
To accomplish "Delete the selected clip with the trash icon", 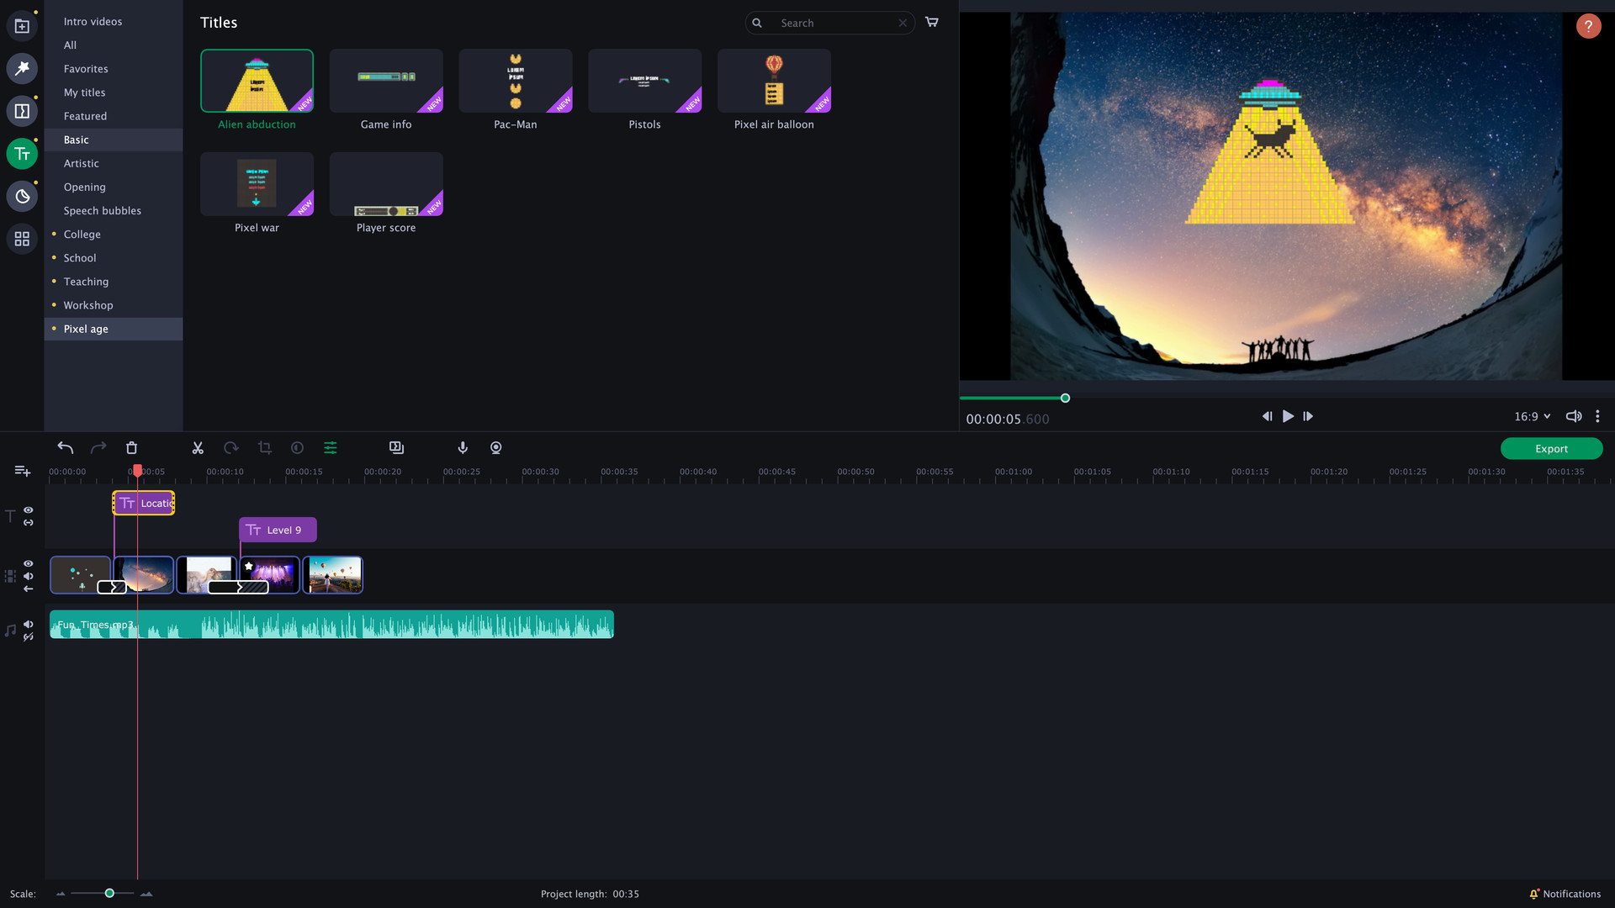I will pos(131,448).
